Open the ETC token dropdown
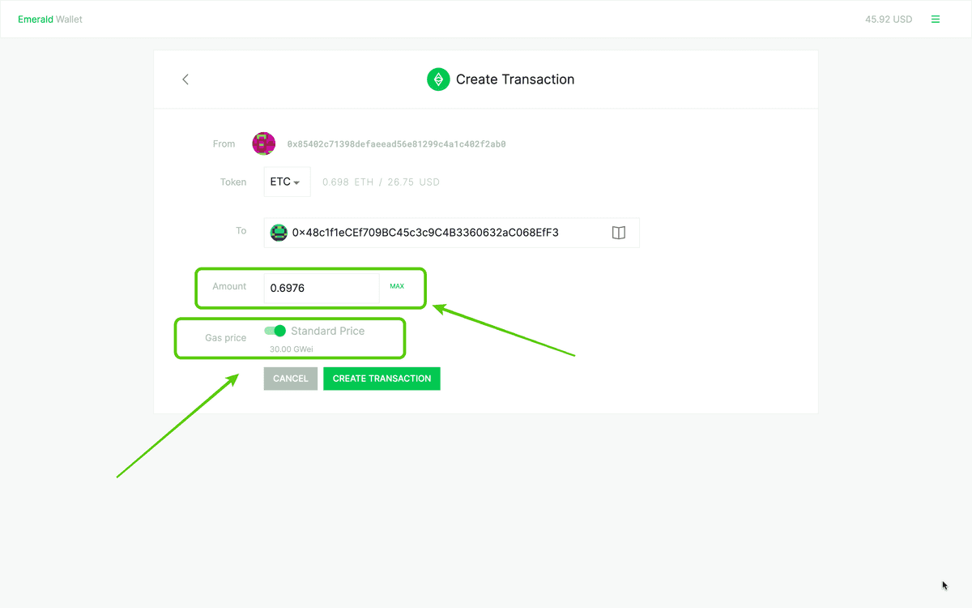The height and width of the screenshot is (608, 972). pyautogui.click(x=286, y=182)
